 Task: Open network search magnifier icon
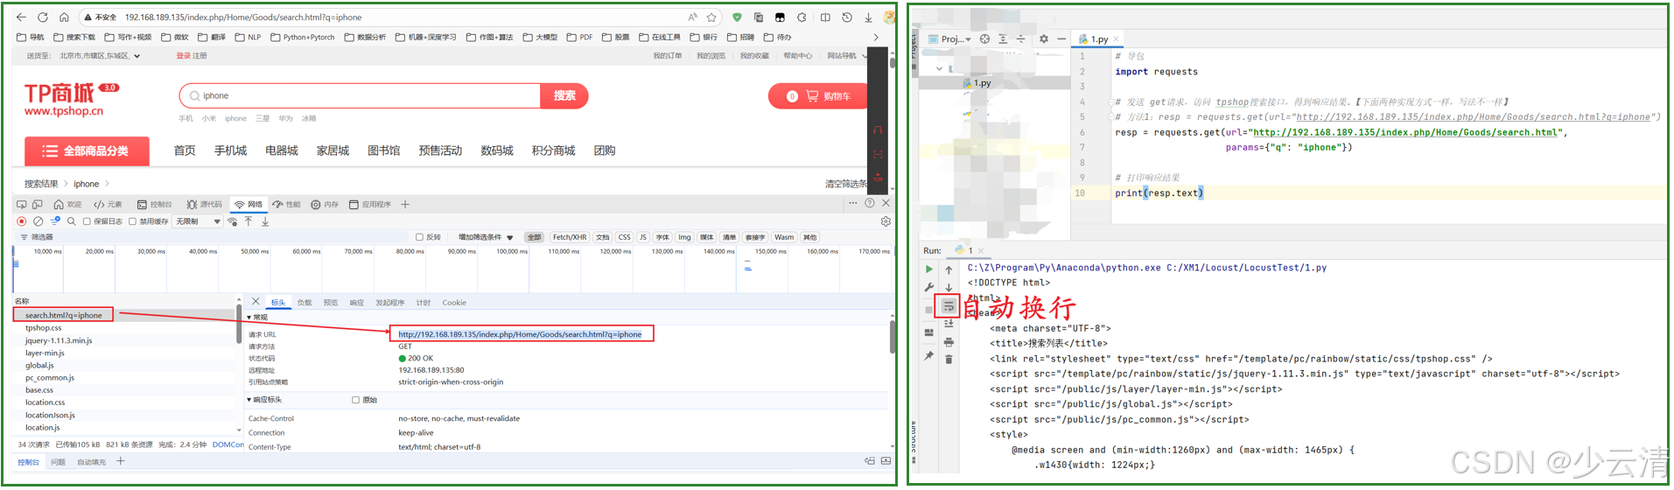coord(72,221)
